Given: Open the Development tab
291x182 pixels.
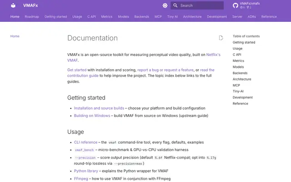Looking at the screenshot, I should click(x=217, y=16).
